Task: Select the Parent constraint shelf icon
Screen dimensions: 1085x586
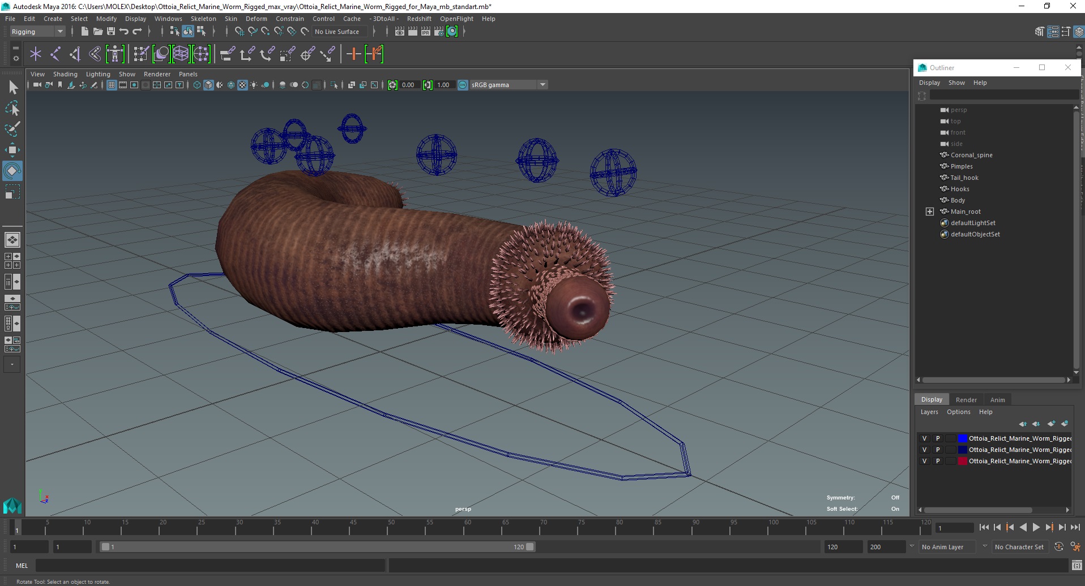Action: coord(227,54)
